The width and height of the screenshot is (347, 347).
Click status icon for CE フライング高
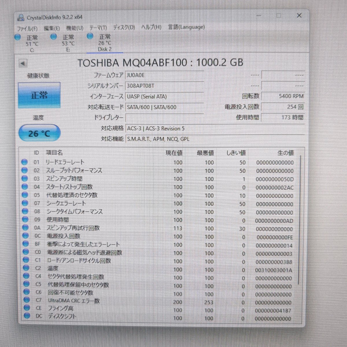[27, 308]
